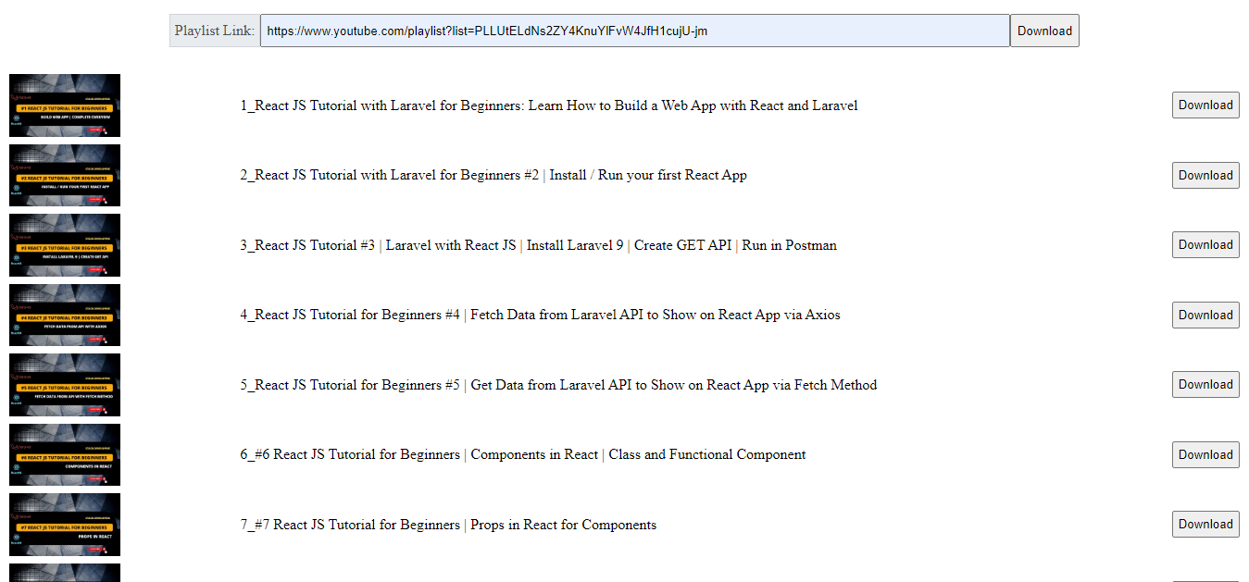Screen dimensions: 1249x582
Task: Click the playlist link input field
Action: click(634, 31)
